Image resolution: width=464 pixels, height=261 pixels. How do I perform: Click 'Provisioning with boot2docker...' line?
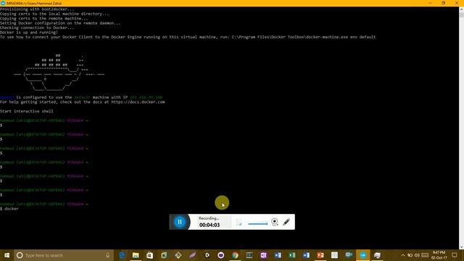pyautogui.click(x=37, y=9)
